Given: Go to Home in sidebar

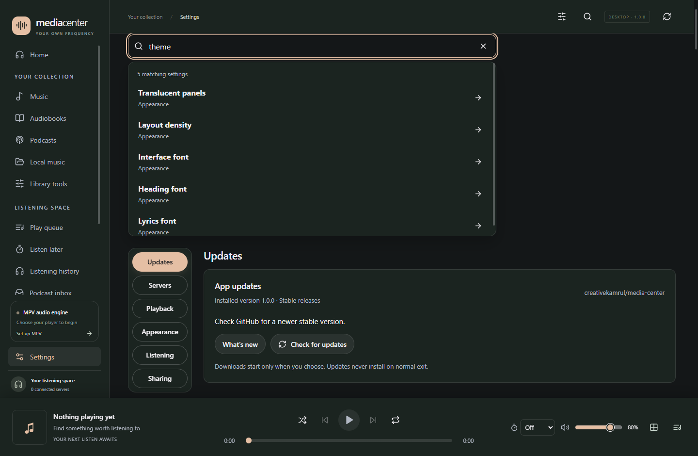Looking at the screenshot, I should pos(53,55).
